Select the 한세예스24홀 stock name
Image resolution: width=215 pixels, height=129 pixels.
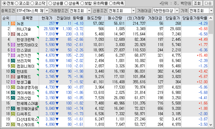click(28, 103)
